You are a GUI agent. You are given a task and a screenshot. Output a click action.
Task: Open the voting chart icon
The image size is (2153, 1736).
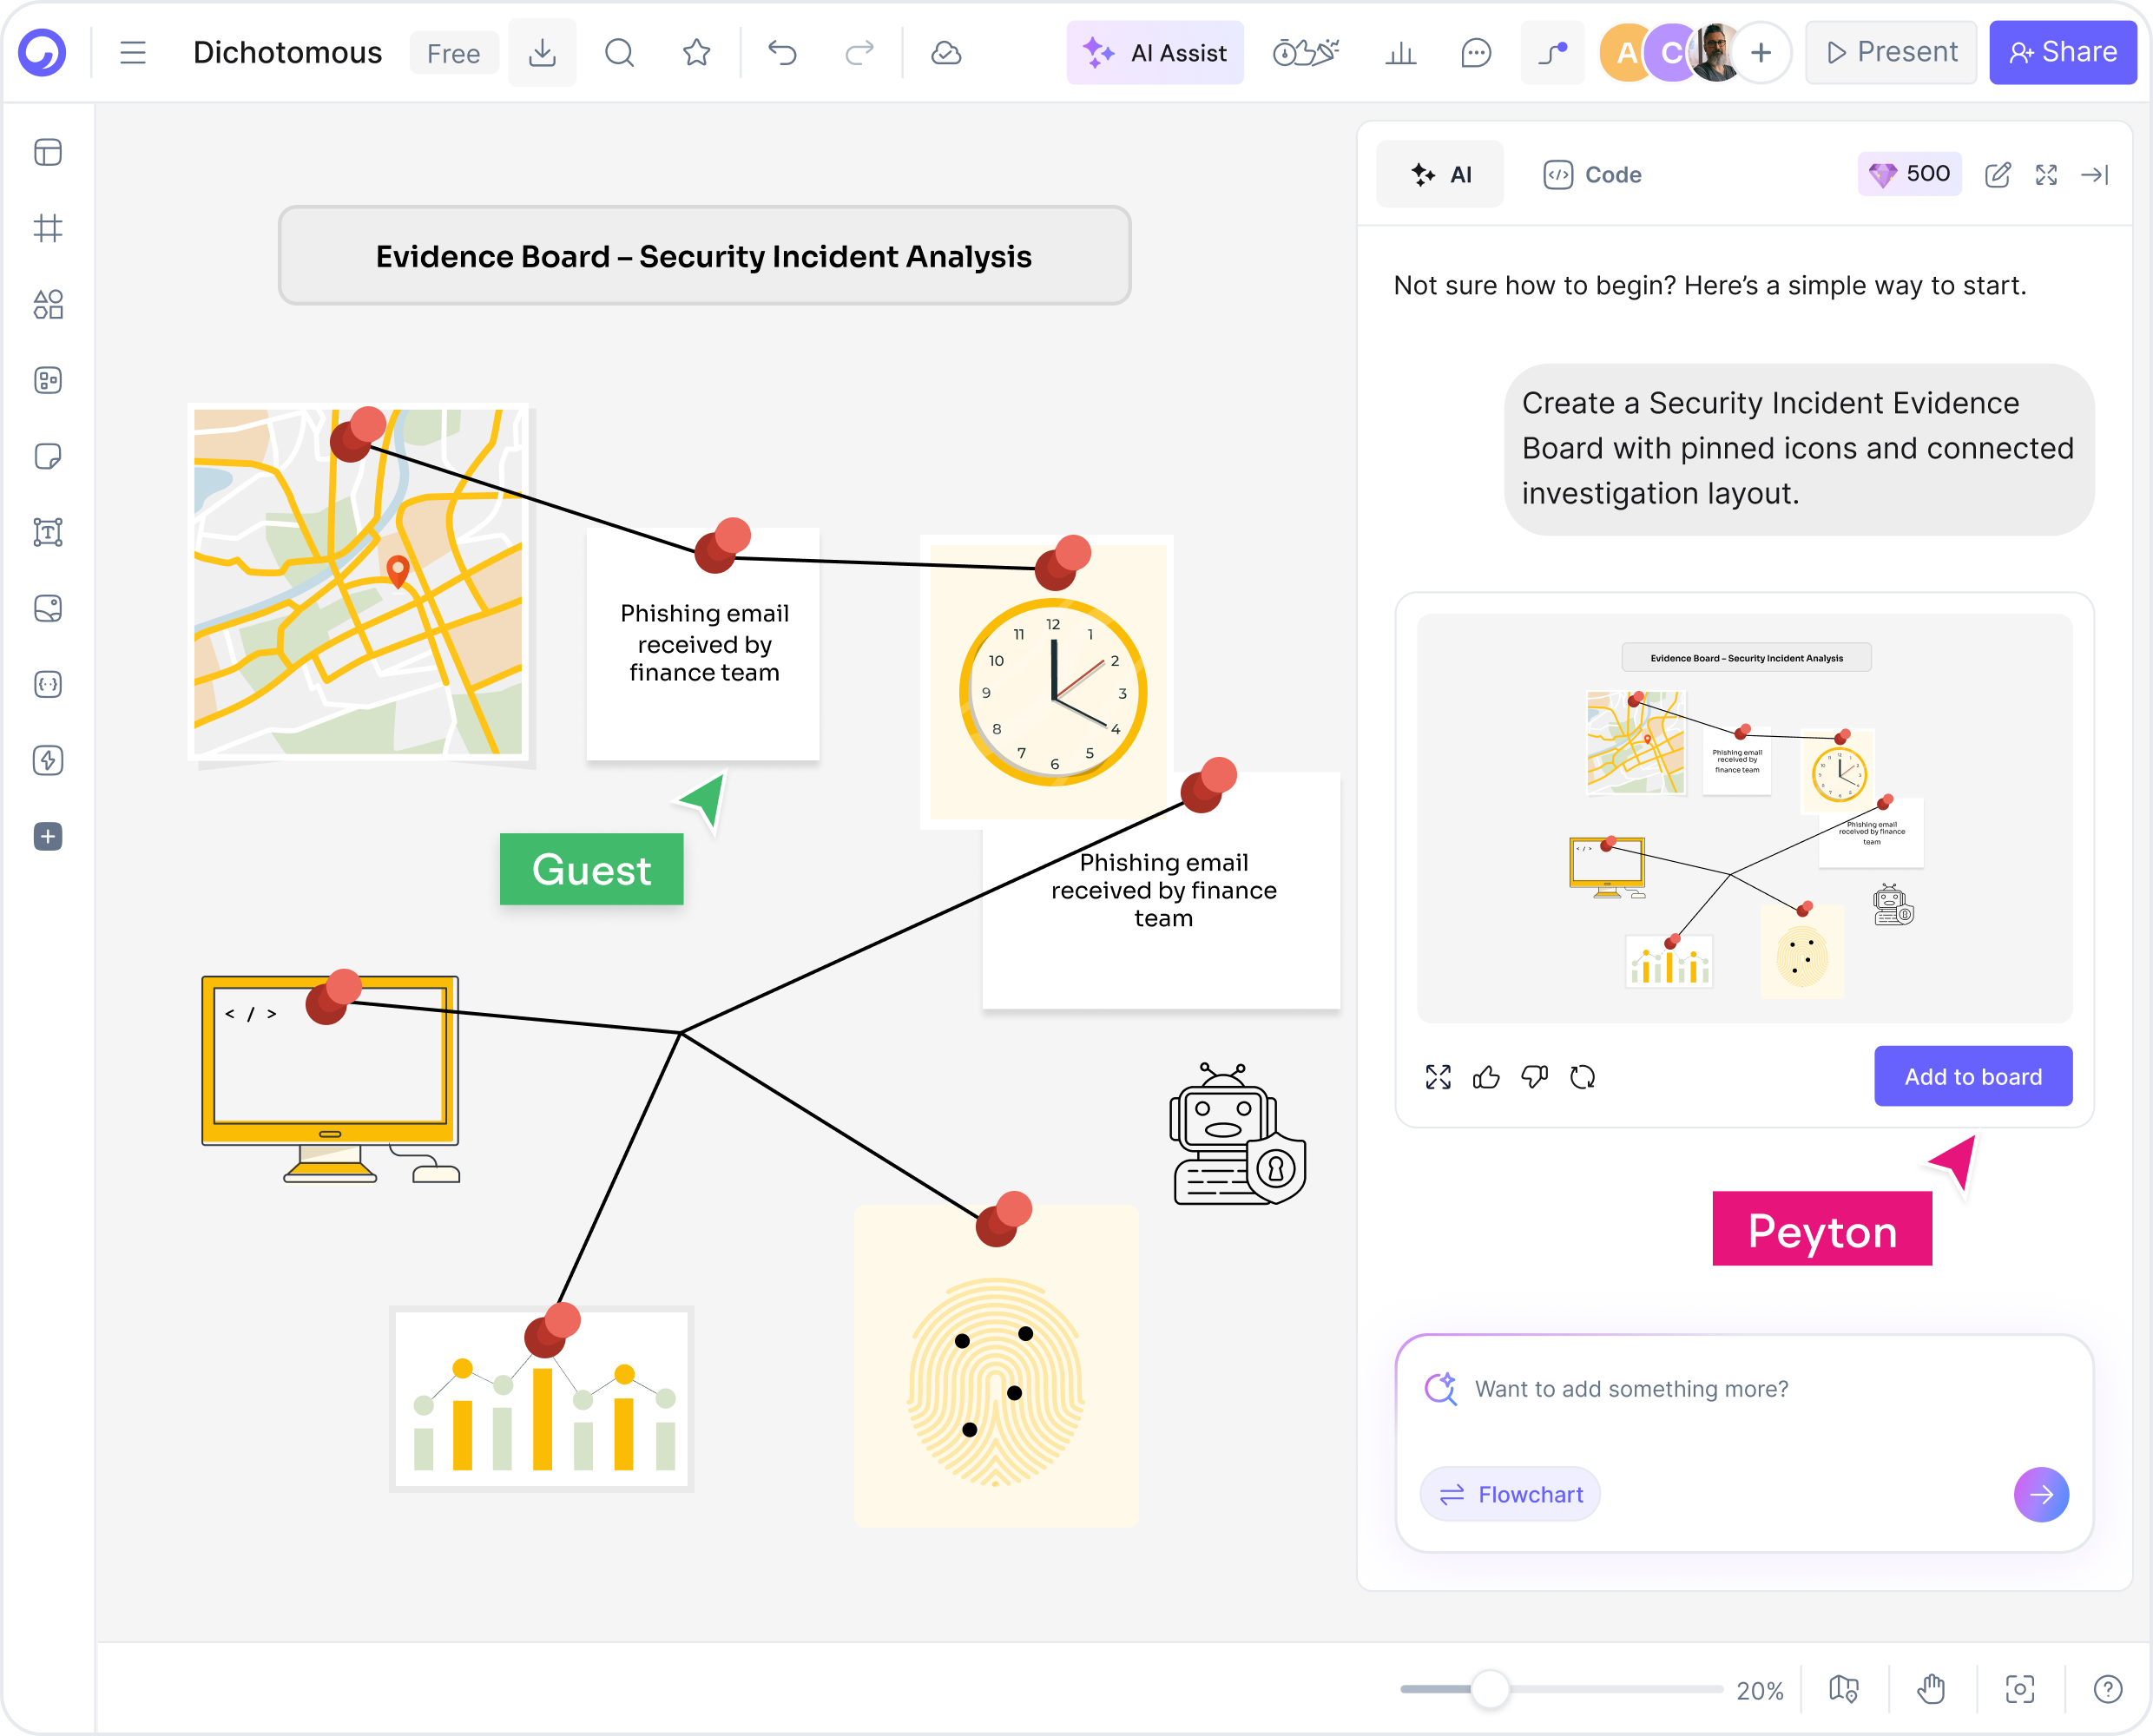coord(1400,52)
